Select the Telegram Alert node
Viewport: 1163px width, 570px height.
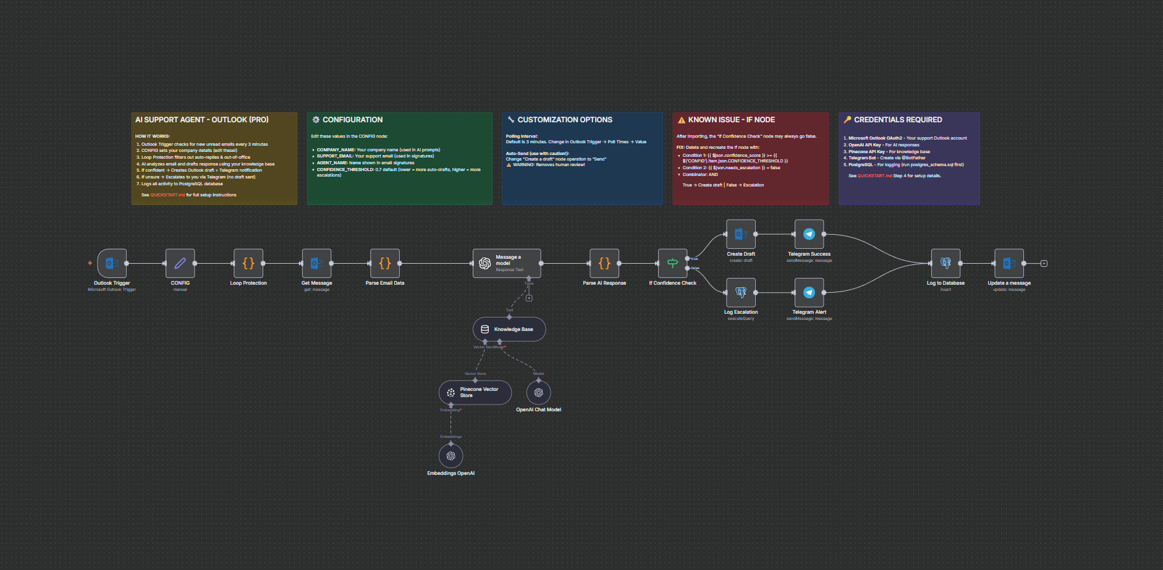(x=809, y=292)
